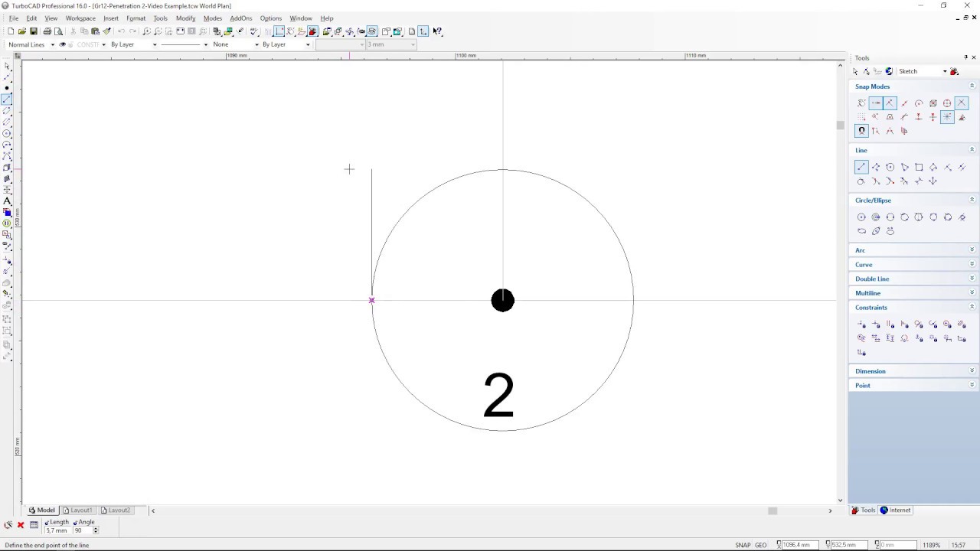Collapse the Line panel
Viewport: 980px width, 551px height.
pyautogui.click(x=972, y=150)
